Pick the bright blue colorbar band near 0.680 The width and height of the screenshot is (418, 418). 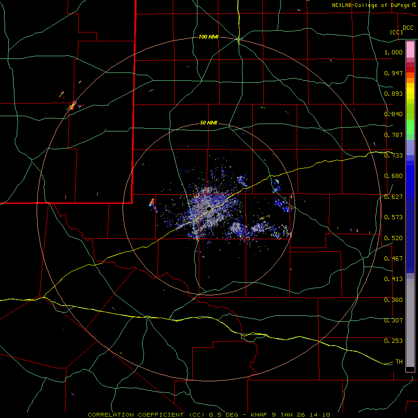[410, 179]
